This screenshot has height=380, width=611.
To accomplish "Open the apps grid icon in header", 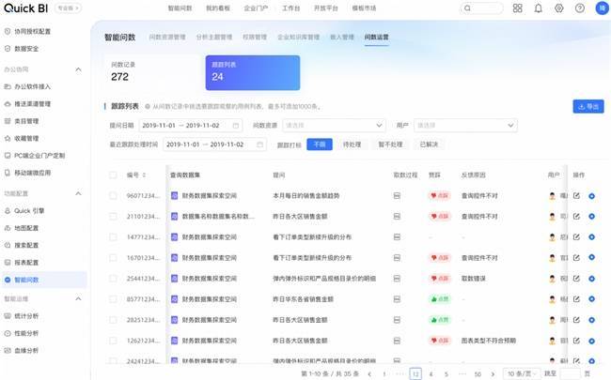I will point(515,8).
